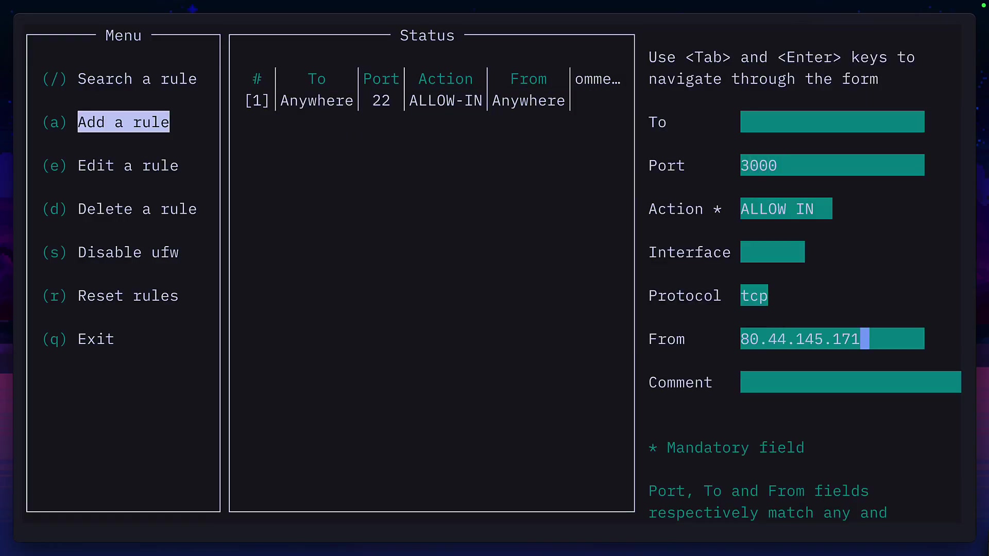Click the 'Port' column header showing 22

[381, 78]
